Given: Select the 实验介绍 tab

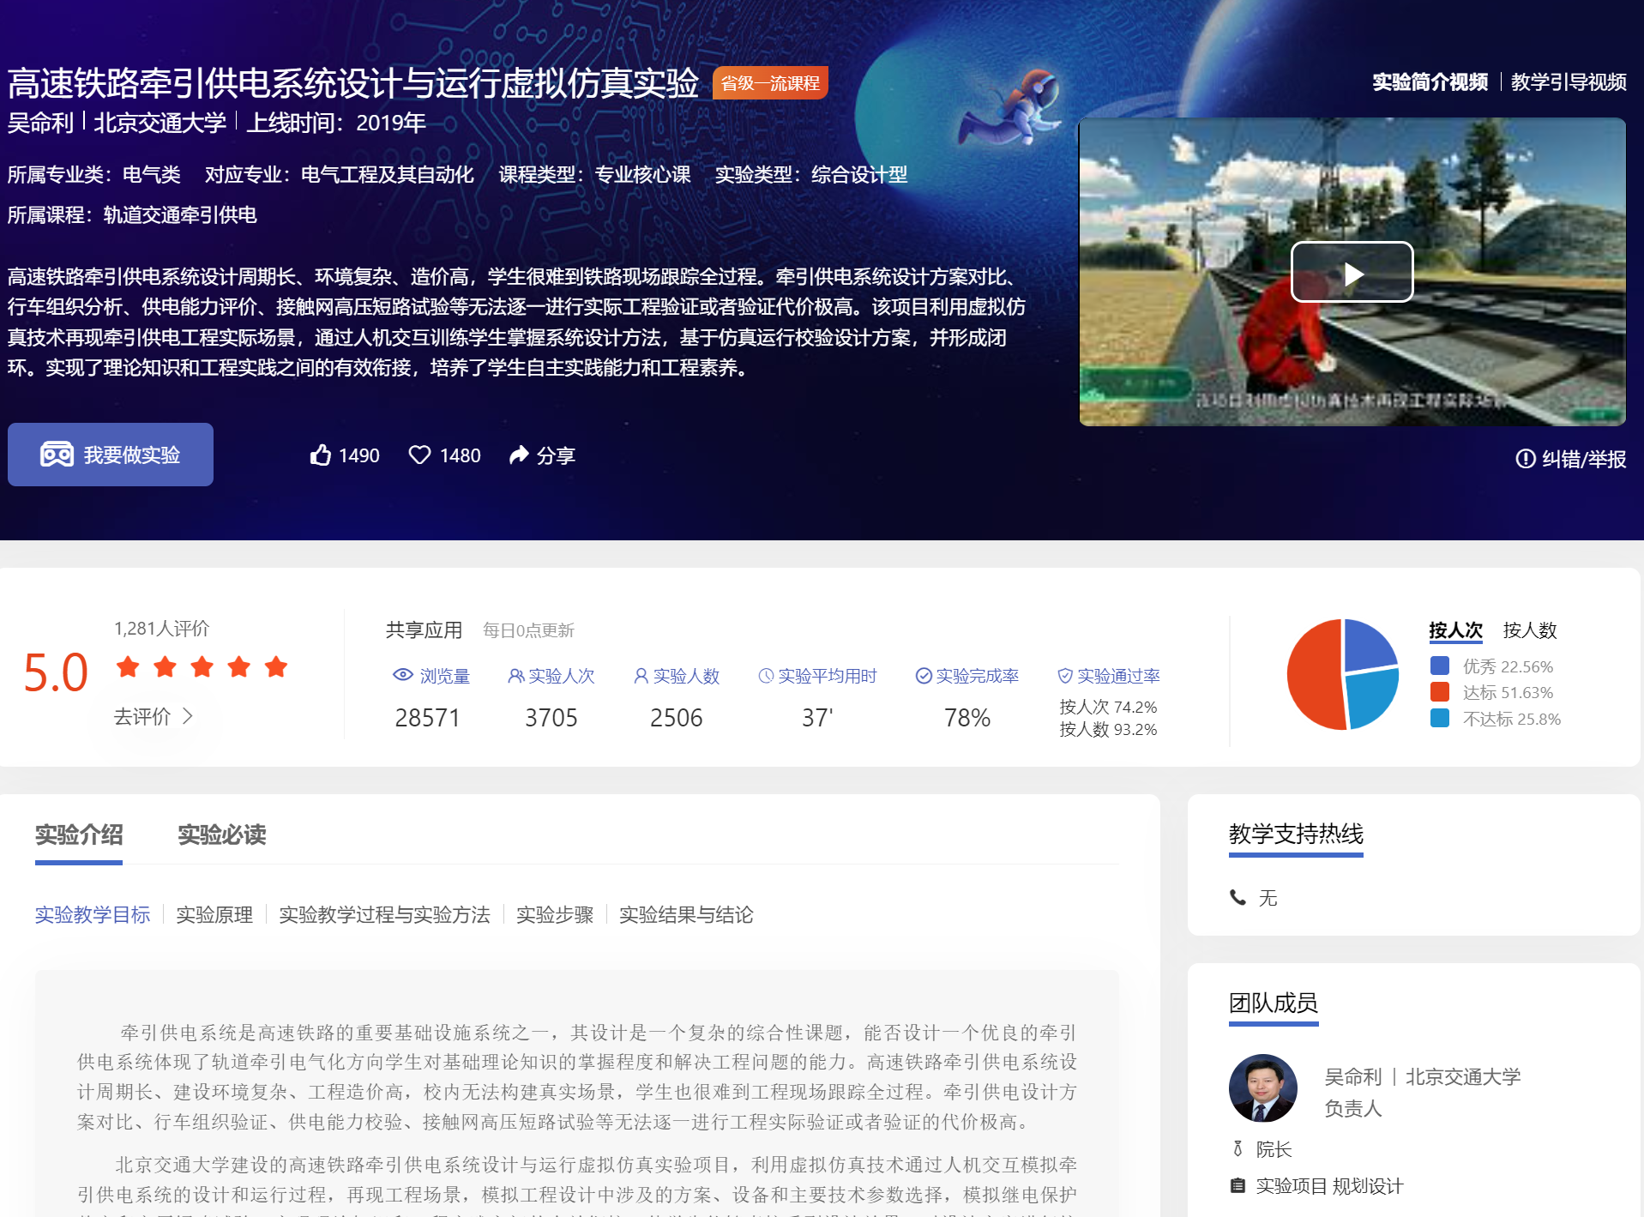Looking at the screenshot, I should coord(79,834).
